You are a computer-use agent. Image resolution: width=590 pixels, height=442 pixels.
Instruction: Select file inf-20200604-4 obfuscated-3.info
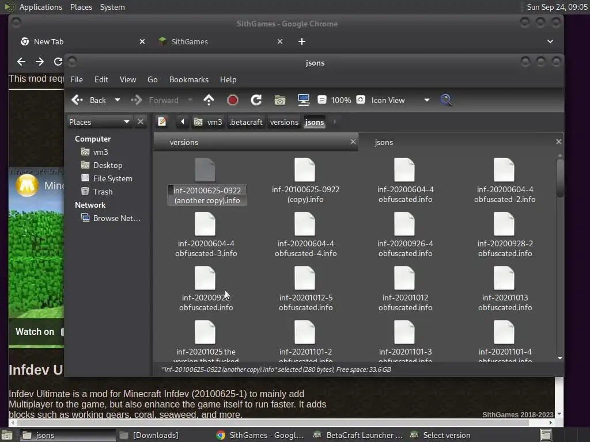pyautogui.click(x=206, y=235)
